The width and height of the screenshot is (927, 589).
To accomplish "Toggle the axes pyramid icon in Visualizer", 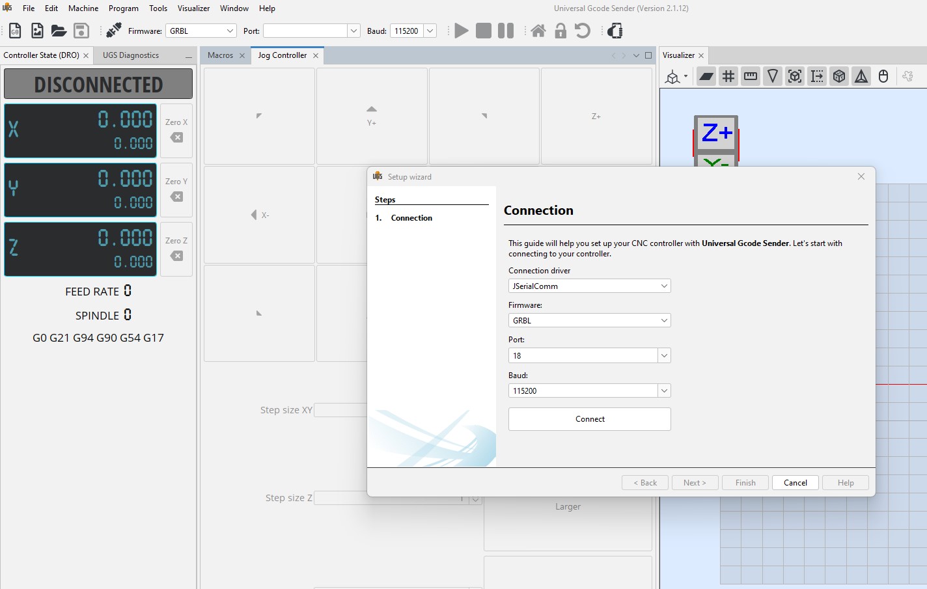I will 861,77.
